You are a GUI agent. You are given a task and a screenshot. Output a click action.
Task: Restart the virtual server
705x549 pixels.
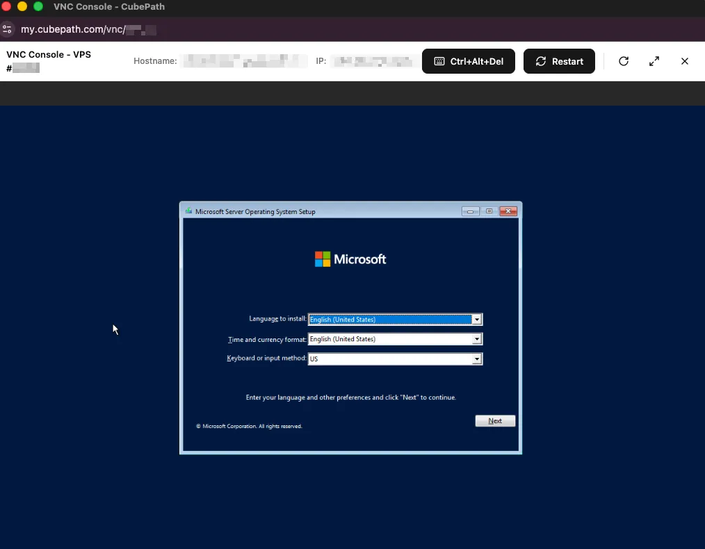click(x=559, y=61)
